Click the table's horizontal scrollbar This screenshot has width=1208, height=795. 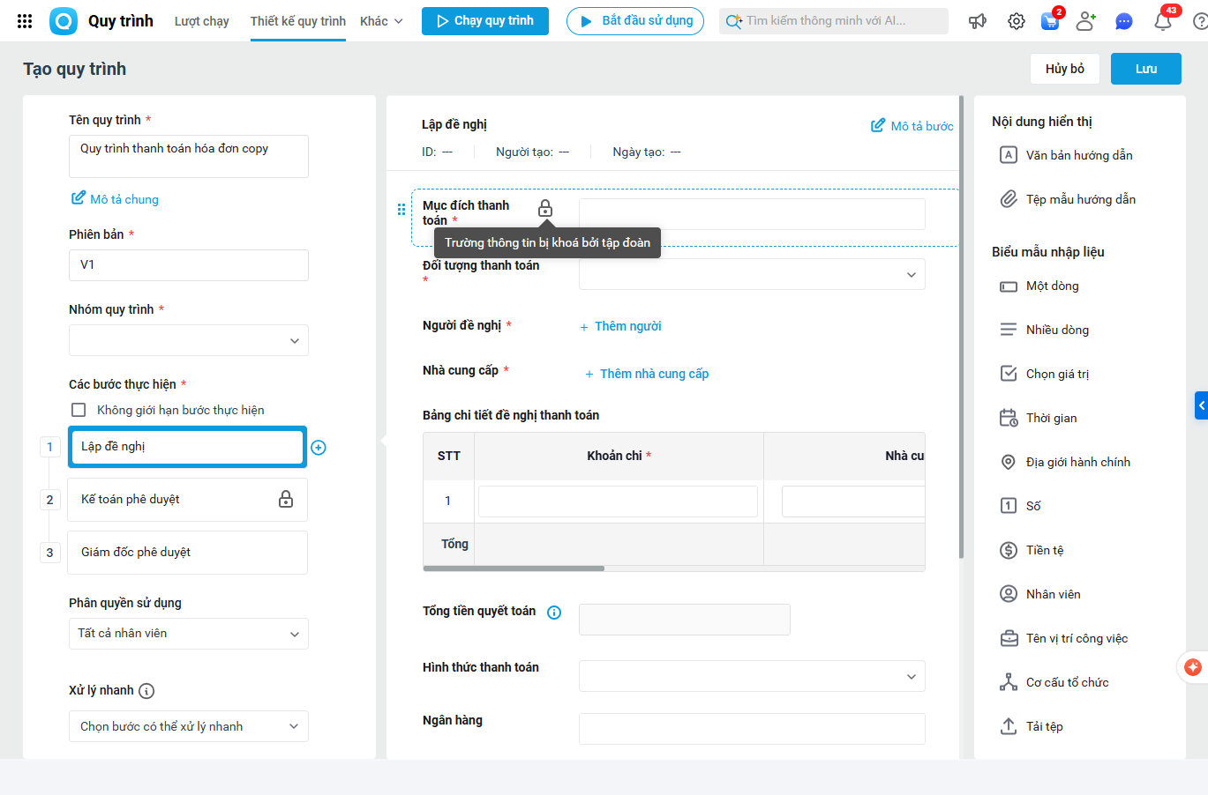pos(514,568)
